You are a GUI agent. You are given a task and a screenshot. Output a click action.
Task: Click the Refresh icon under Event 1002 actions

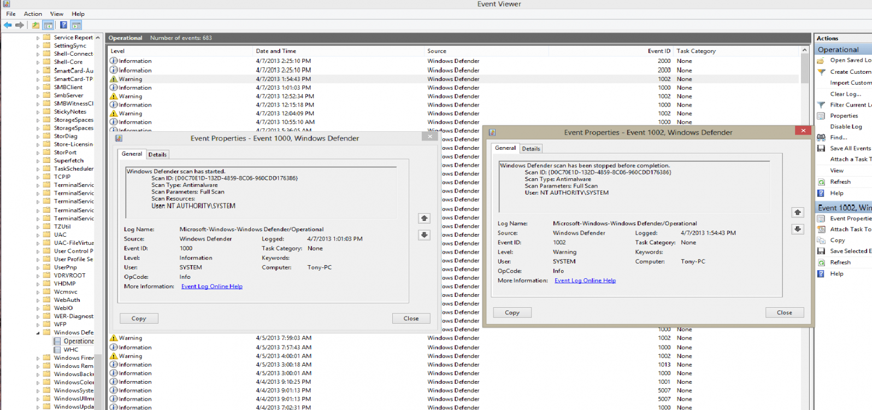(821, 262)
